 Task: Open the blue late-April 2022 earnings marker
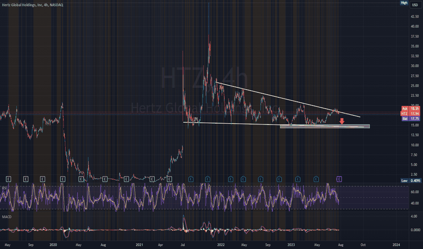[x=243, y=179]
